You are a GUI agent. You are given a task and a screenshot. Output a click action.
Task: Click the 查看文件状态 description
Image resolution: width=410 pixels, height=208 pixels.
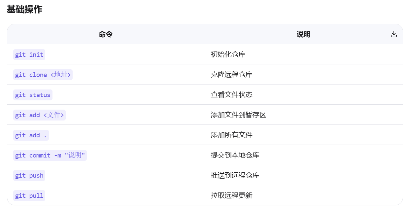tap(231, 95)
